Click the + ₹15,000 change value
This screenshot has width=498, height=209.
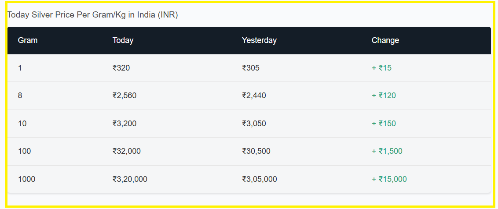pyautogui.click(x=389, y=179)
